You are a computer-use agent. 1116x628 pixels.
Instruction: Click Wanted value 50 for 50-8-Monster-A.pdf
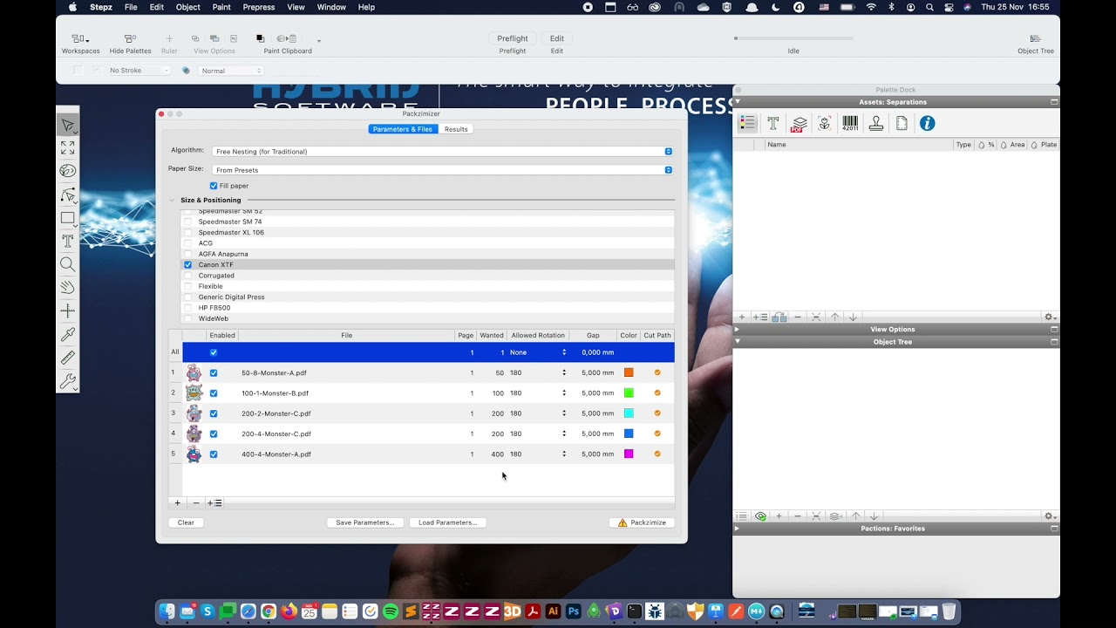(500, 373)
